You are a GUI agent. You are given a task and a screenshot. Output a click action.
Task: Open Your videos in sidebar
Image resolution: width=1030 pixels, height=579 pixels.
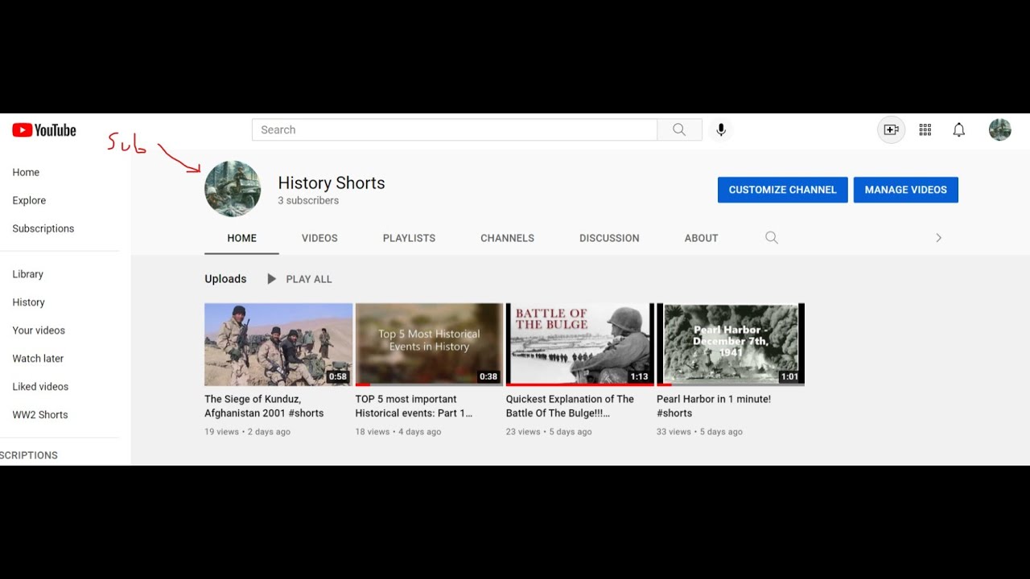point(39,331)
